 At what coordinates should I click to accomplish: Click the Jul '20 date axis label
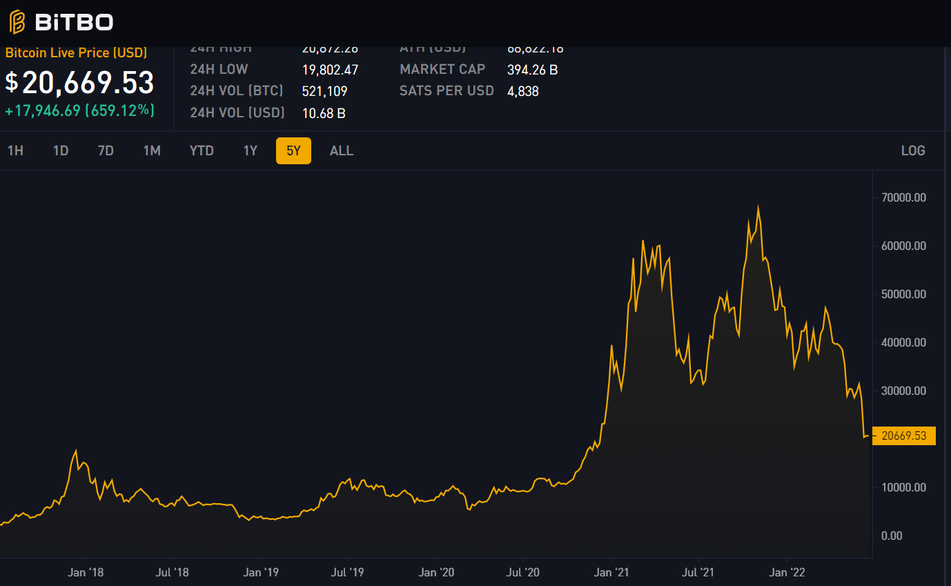click(523, 572)
